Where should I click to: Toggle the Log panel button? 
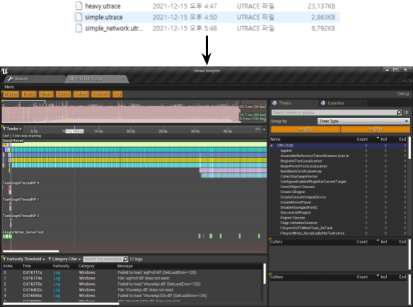[x=117, y=94]
